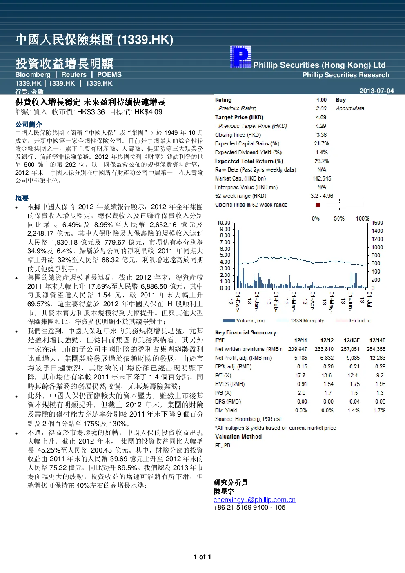The image size is (405, 573).
Task: Select the 21.7% capital gains value
Action: (321, 143)
